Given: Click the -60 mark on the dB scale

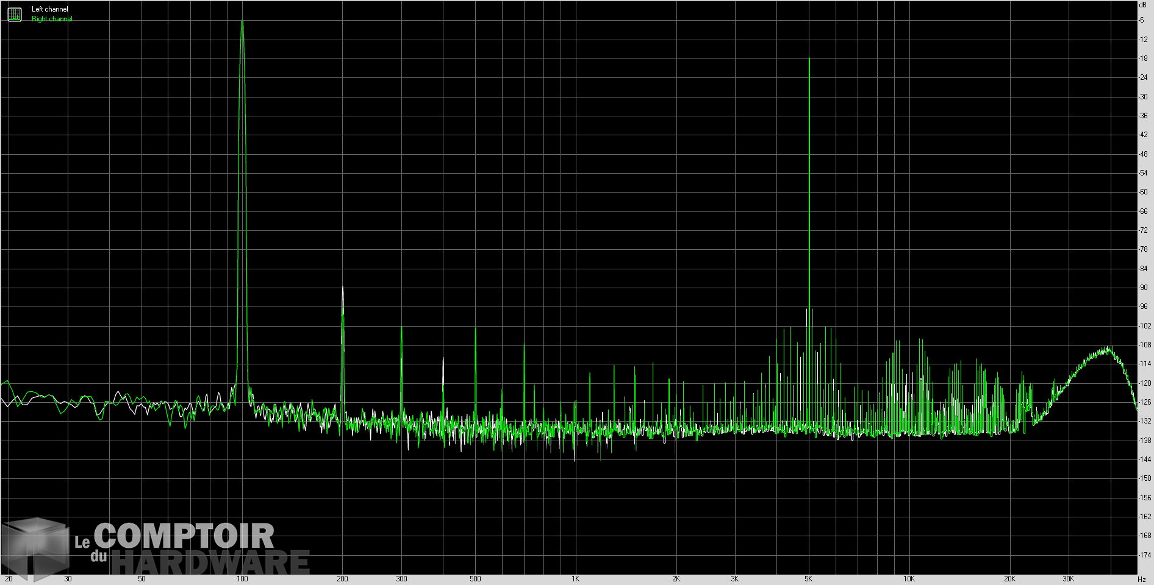Looking at the screenshot, I should coord(1143,192).
